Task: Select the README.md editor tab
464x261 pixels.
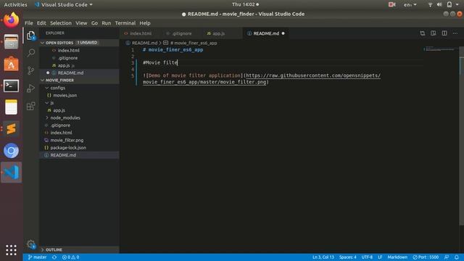Action: tap(265, 33)
